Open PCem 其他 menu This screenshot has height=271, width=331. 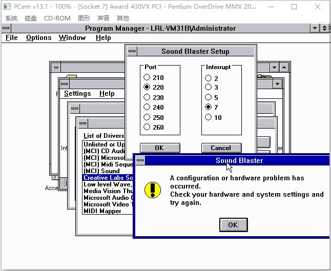click(122, 18)
